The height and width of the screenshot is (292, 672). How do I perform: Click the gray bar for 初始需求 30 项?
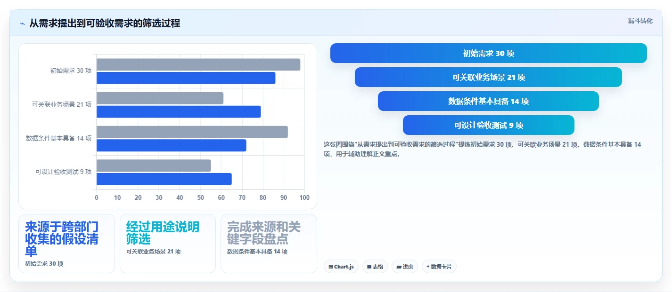click(x=198, y=64)
